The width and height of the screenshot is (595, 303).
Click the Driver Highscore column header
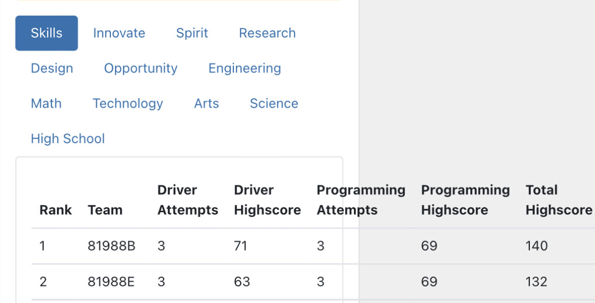pos(267,200)
